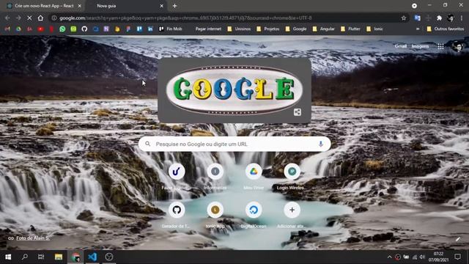Go forward to the next page
Screen dimensions: 469x264
(18, 18)
